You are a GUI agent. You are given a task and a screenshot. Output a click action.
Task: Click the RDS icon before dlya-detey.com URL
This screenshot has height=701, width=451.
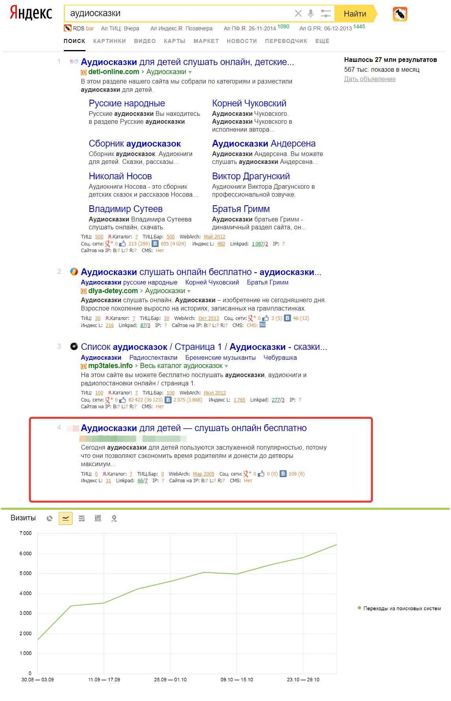coord(84,291)
